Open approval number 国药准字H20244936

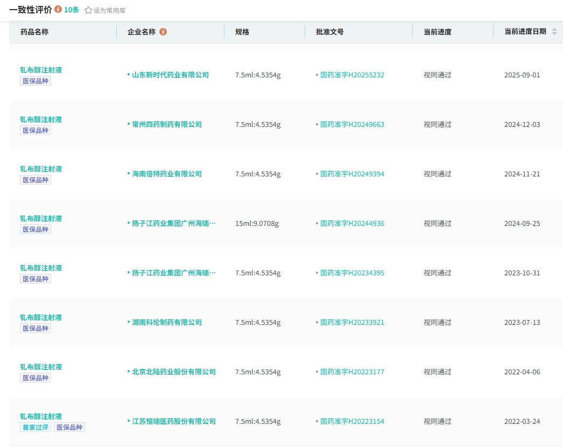click(352, 223)
